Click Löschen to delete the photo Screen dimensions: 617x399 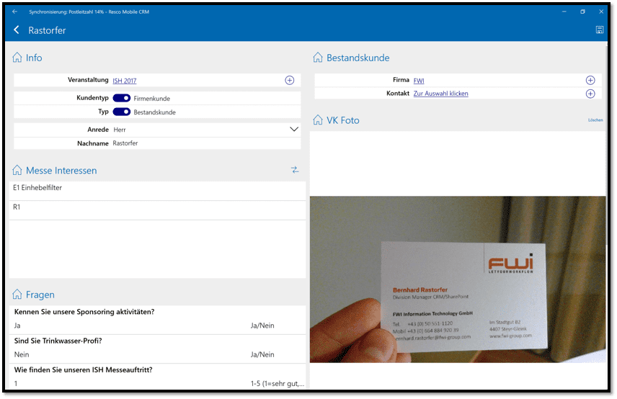(595, 120)
